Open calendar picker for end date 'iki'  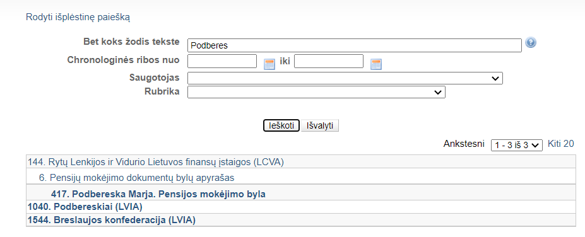click(x=375, y=64)
